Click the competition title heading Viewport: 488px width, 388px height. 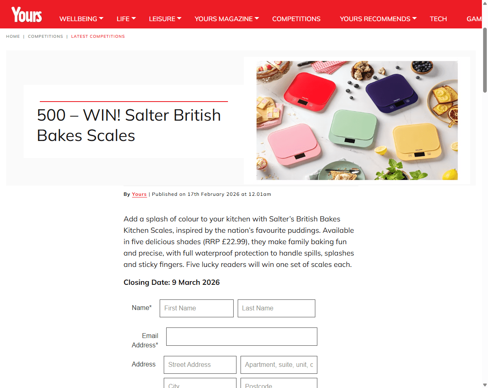pos(129,126)
